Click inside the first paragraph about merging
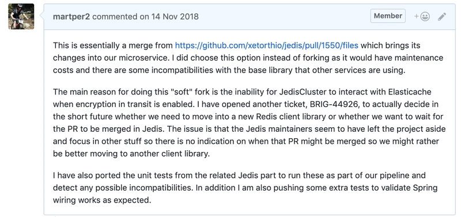Screen dimensions: 461x217 (248, 58)
